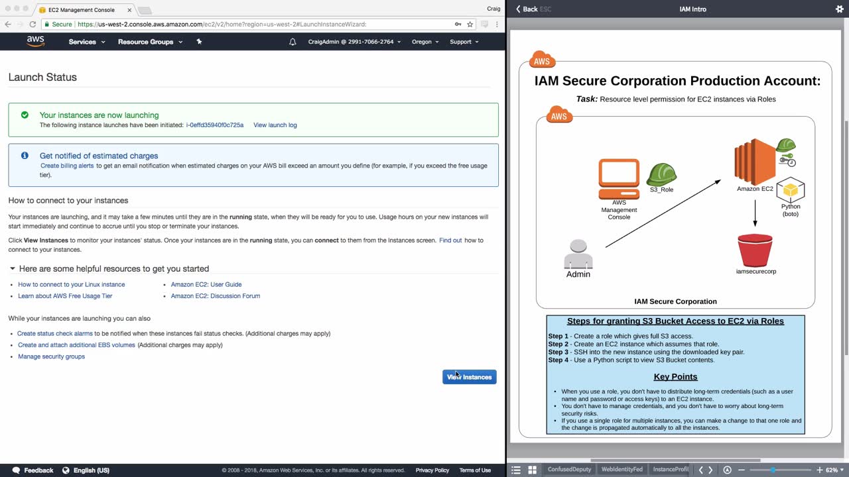Image resolution: width=849 pixels, height=477 pixels.
Task: Open the Amazon EC2: User Guide link
Action: pos(206,285)
